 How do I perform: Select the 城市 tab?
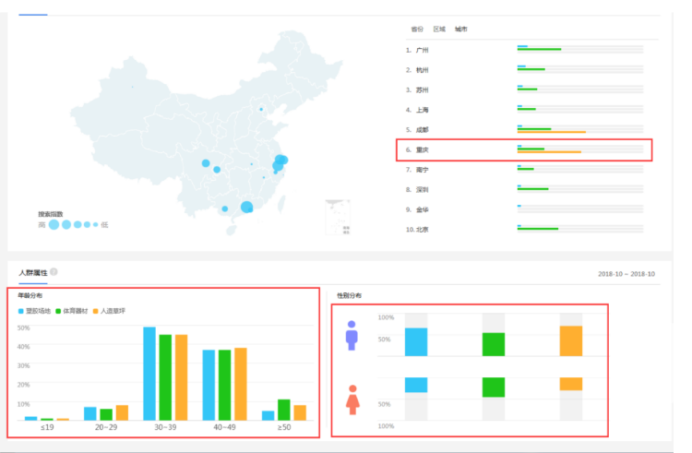pyautogui.click(x=460, y=30)
